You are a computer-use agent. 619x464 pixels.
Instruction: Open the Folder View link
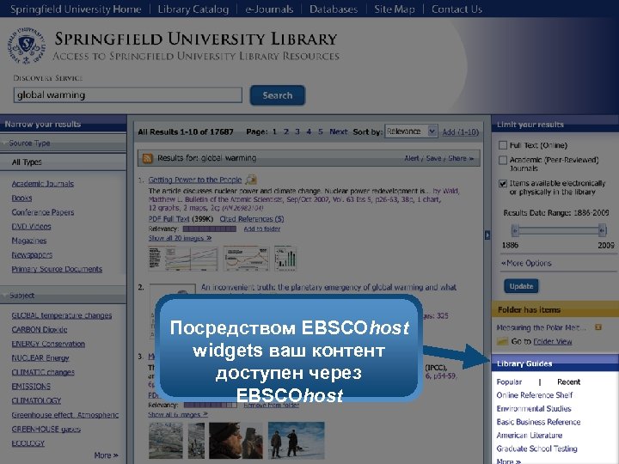point(552,342)
